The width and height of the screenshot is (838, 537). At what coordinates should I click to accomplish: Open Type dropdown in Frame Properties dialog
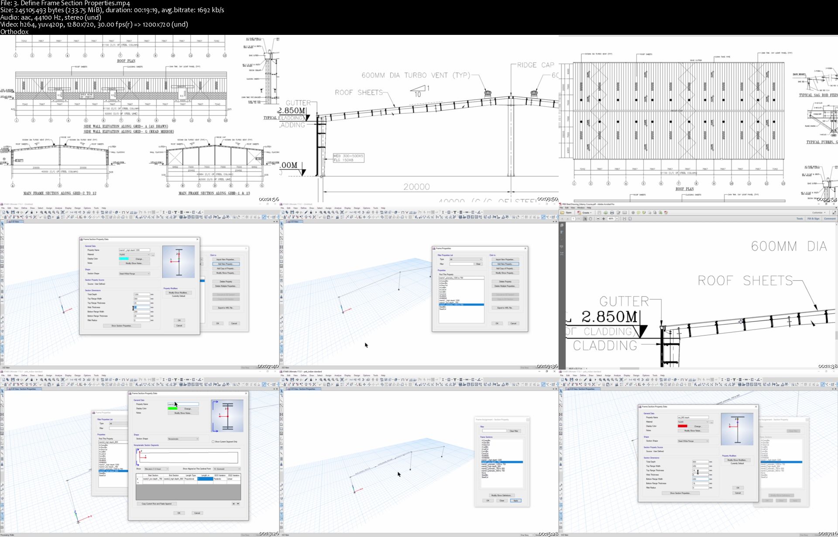tap(466, 259)
